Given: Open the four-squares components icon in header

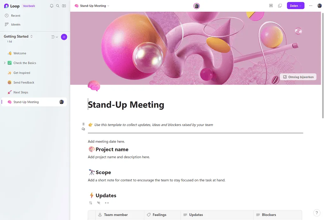Looking at the screenshot, I should tap(271, 6).
